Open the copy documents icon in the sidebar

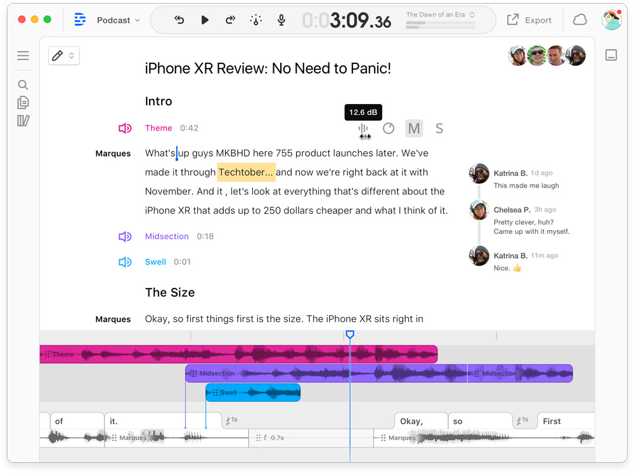(23, 103)
